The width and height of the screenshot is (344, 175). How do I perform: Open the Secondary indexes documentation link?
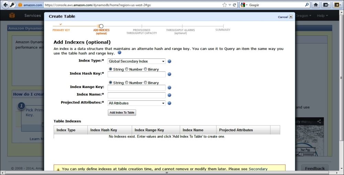[x=258, y=169]
